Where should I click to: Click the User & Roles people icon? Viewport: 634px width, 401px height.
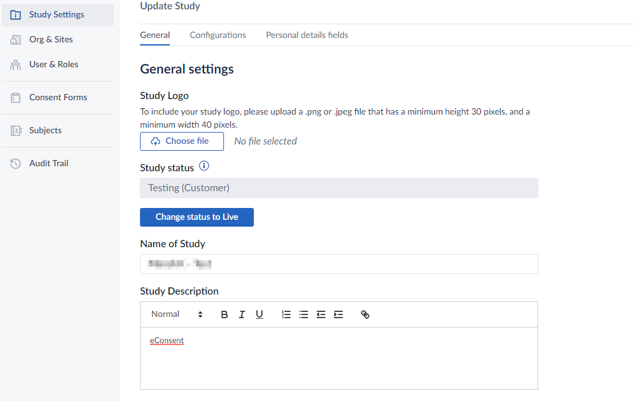(x=16, y=65)
